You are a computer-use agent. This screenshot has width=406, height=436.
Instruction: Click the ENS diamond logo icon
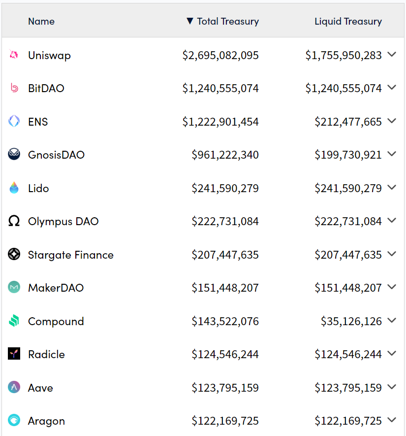pyautogui.click(x=14, y=121)
